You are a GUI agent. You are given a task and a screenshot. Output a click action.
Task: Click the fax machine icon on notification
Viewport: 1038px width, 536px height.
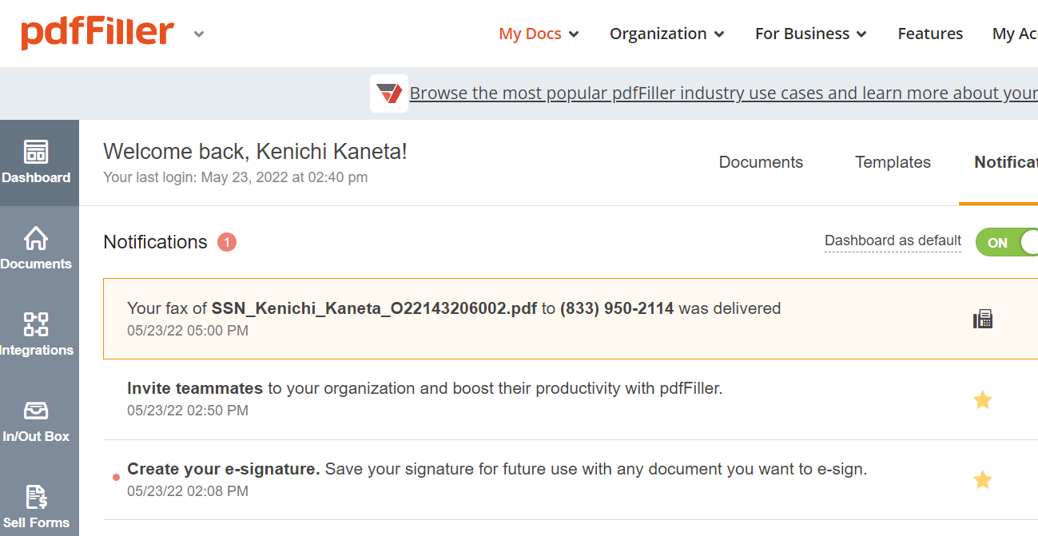(x=983, y=320)
